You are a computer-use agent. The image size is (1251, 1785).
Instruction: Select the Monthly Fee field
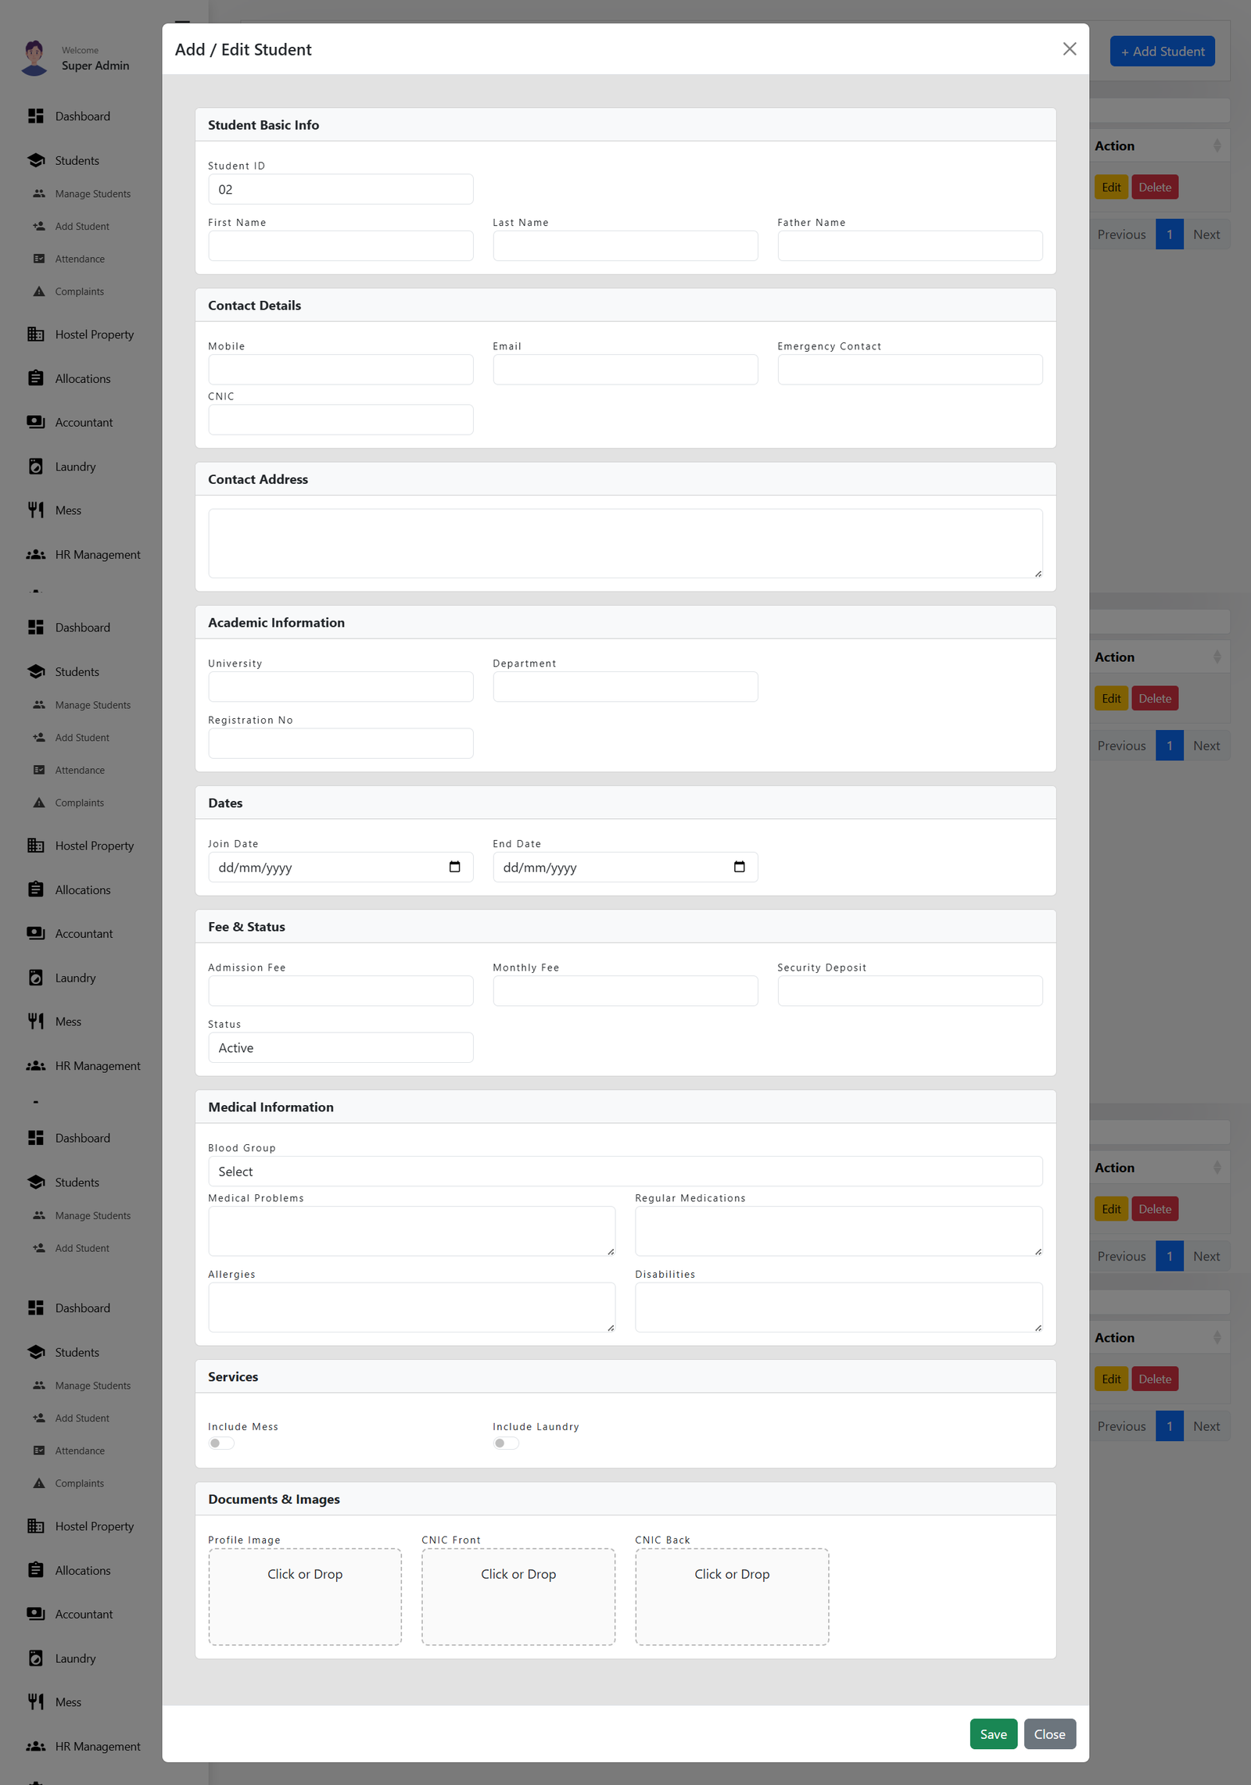point(625,991)
